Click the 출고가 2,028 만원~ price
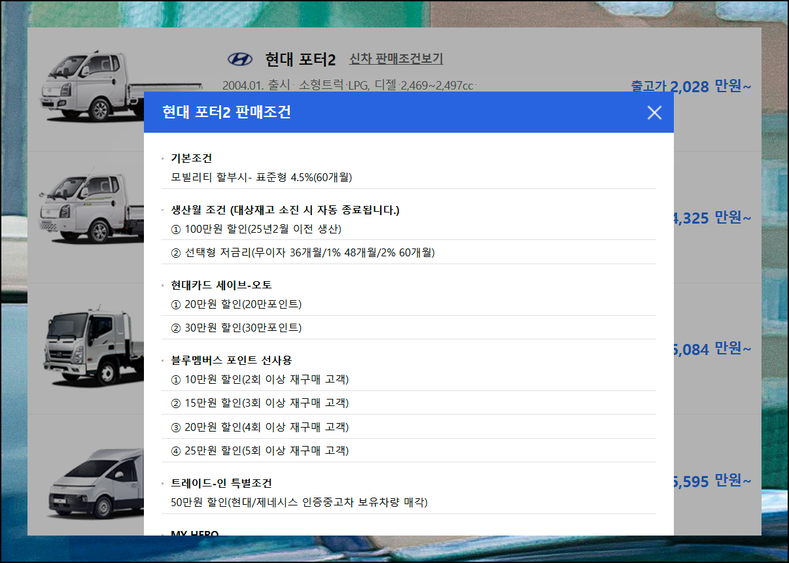 (x=691, y=86)
